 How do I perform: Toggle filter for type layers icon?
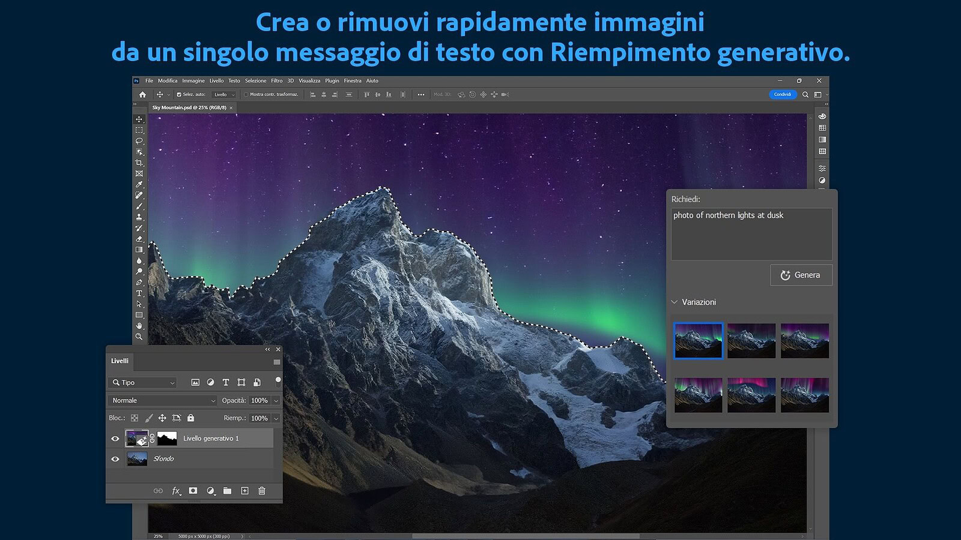(x=226, y=382)
